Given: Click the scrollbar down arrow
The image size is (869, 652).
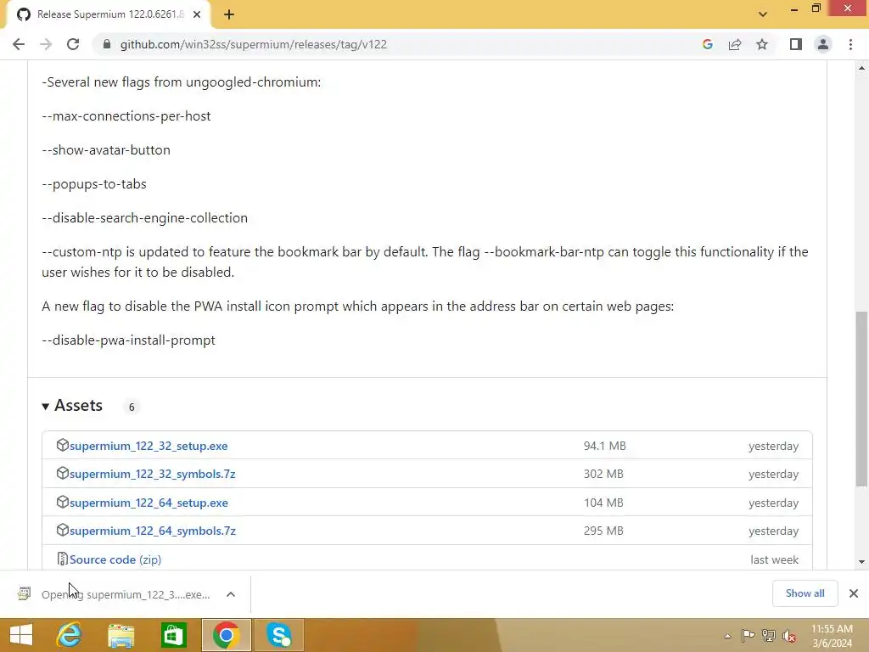Looking at the screenshot, I should click(x=861, y=562).
